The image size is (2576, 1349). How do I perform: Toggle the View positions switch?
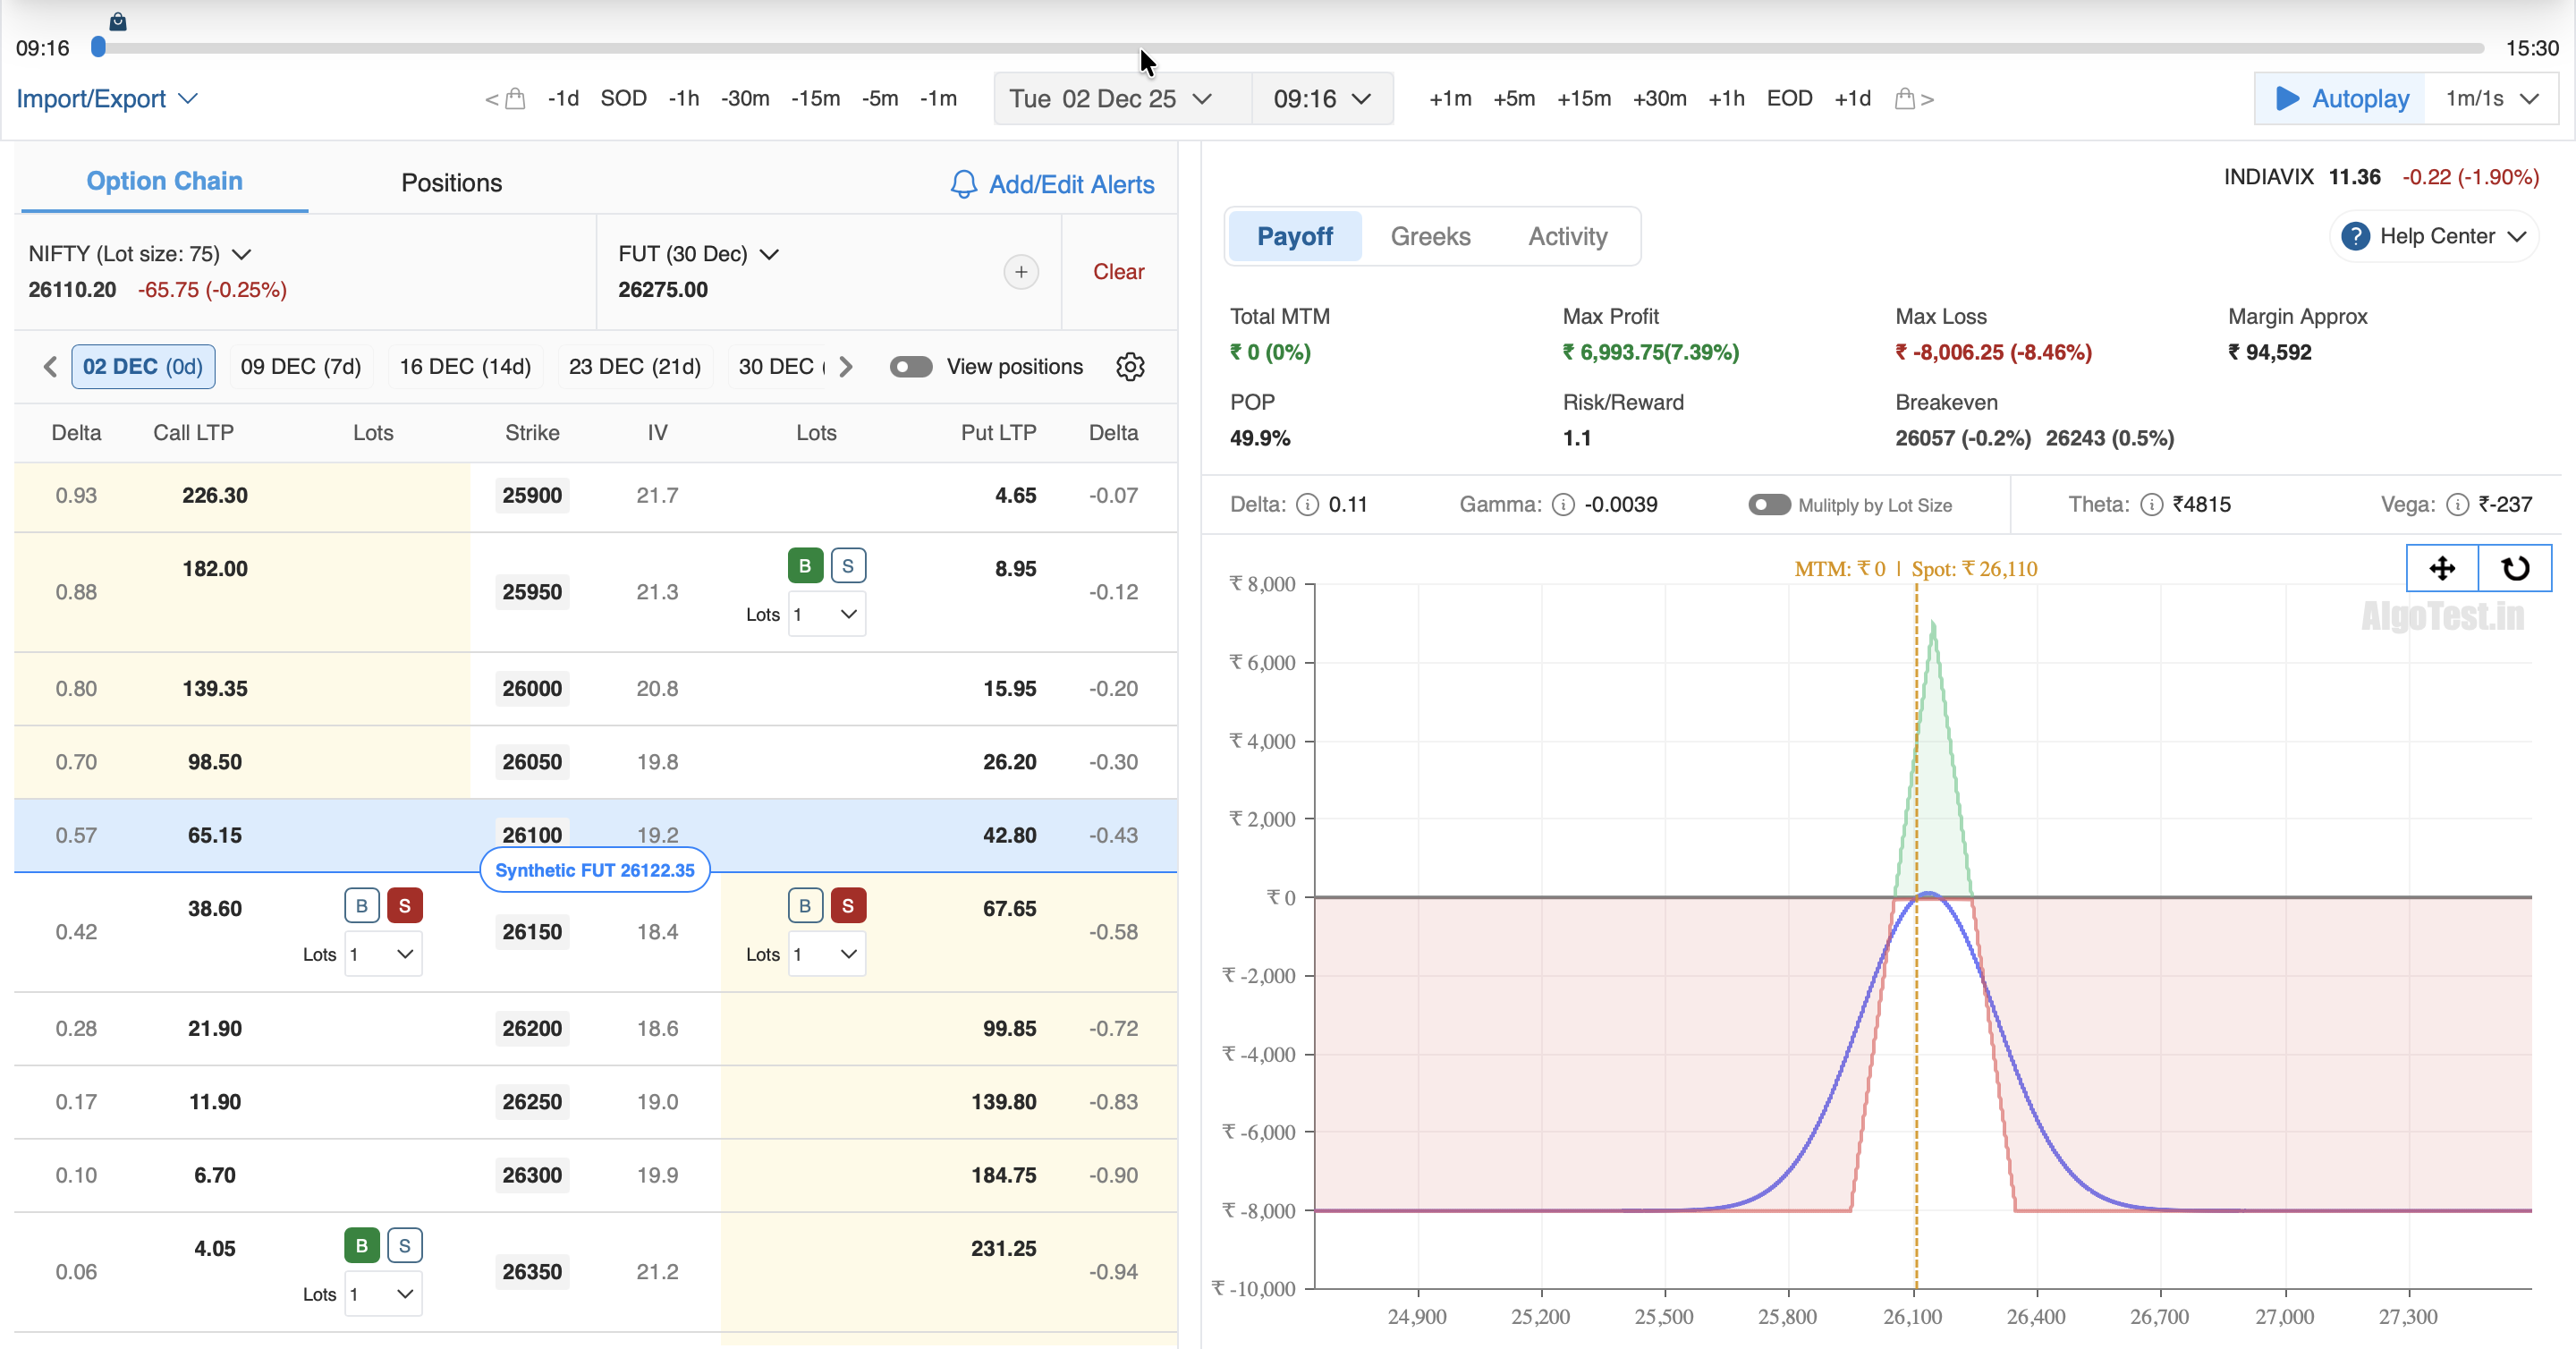coord(910,366)
